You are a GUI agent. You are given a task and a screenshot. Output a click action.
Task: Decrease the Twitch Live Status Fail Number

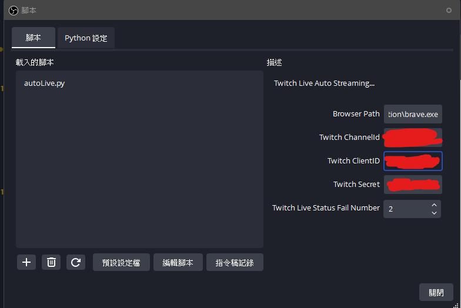coord(434,213)
